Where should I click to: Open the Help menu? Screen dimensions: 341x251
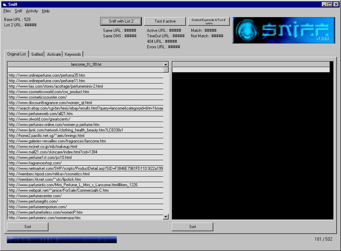pyautogui.click(x=46, y=11)
